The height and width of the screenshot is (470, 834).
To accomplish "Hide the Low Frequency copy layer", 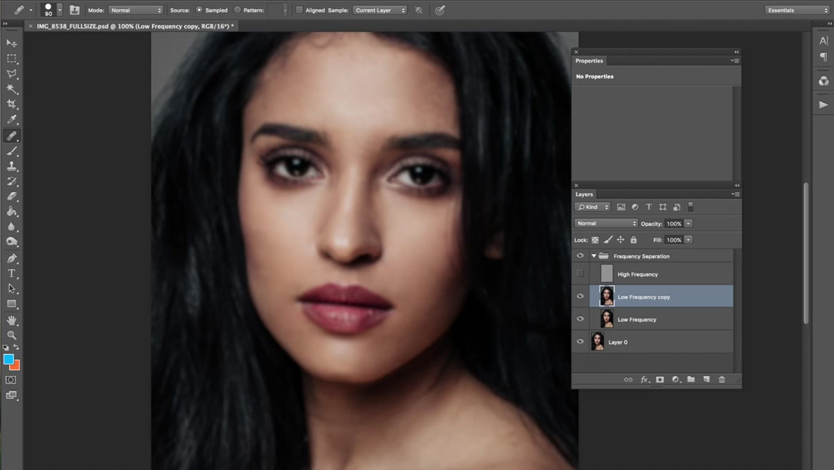I will coord(580,296).
